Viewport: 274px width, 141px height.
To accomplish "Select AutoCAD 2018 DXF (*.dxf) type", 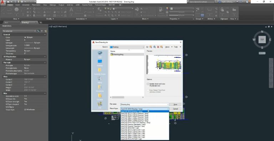I will coord(145,128).
